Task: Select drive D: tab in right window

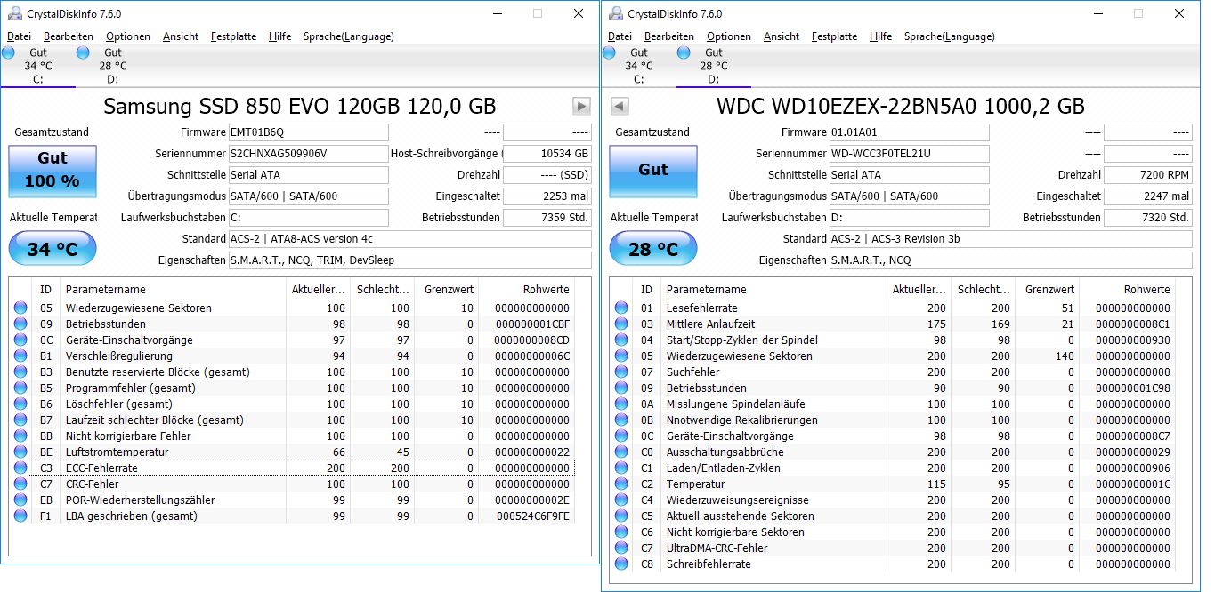Action: pos(713,66)
